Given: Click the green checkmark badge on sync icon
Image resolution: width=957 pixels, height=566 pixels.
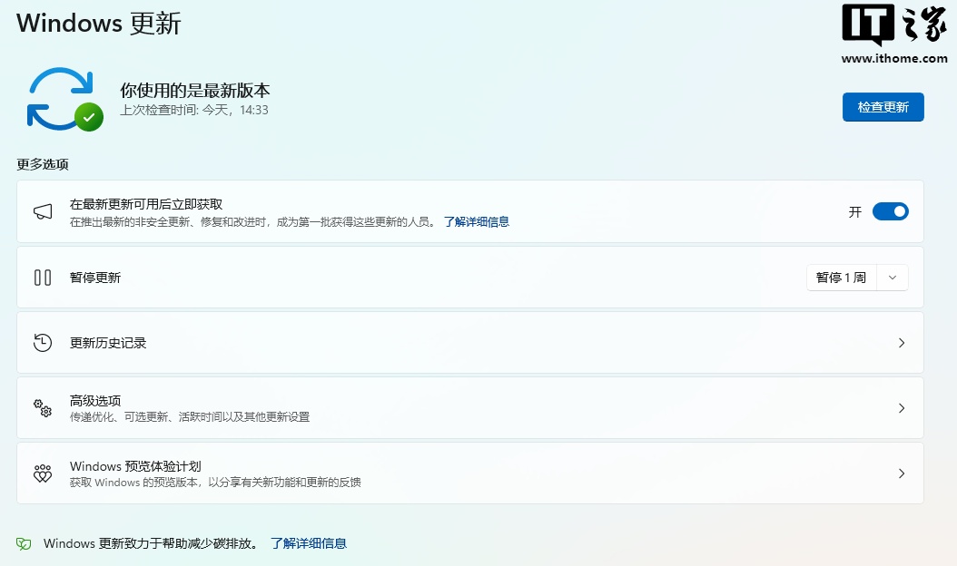Looking at the screenshot, I should point(89,117).
